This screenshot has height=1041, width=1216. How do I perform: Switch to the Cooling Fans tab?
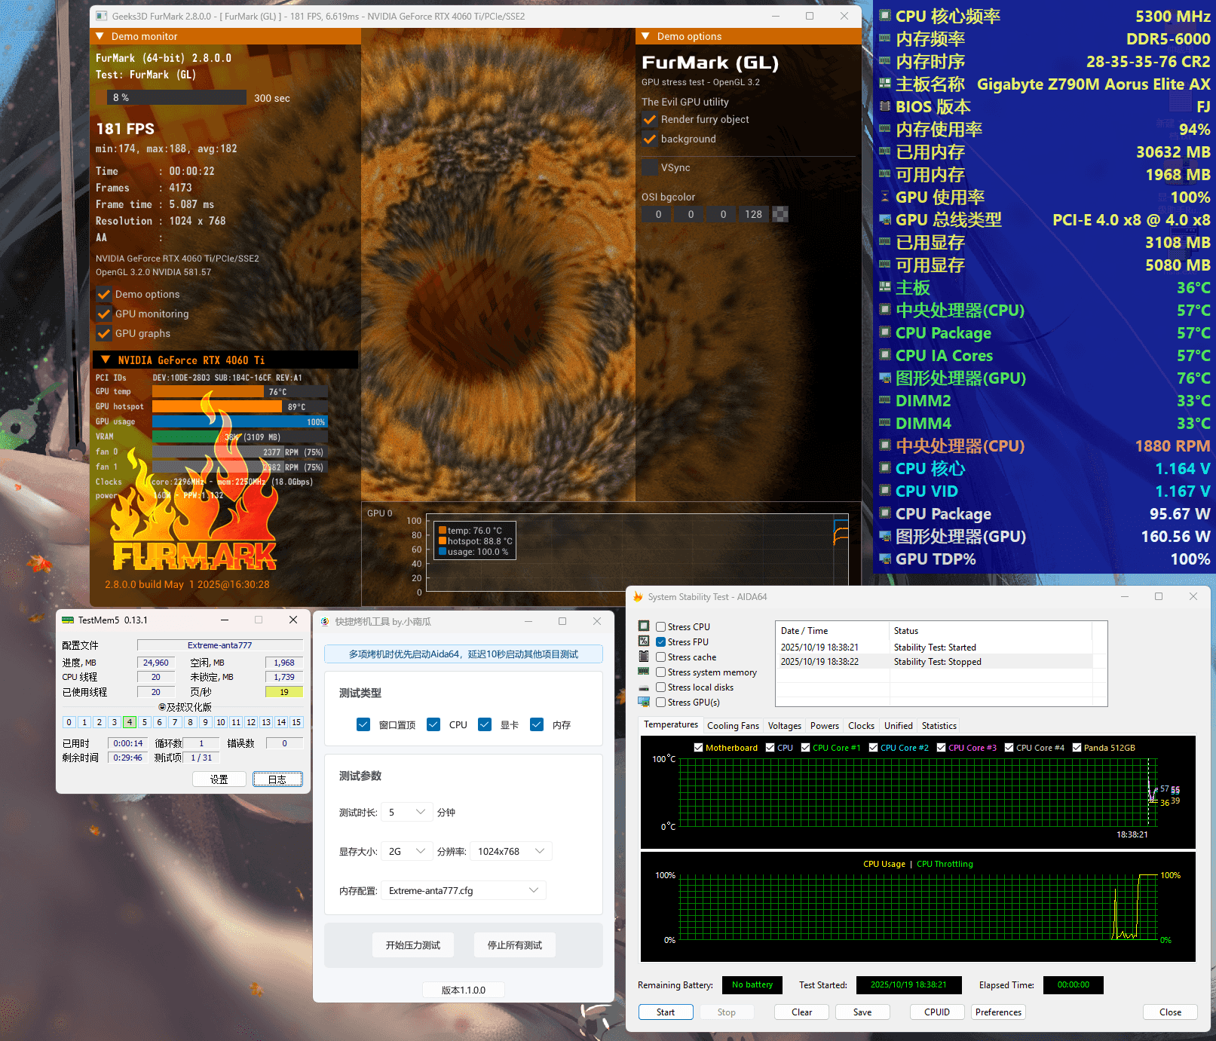tap(733, 726)
